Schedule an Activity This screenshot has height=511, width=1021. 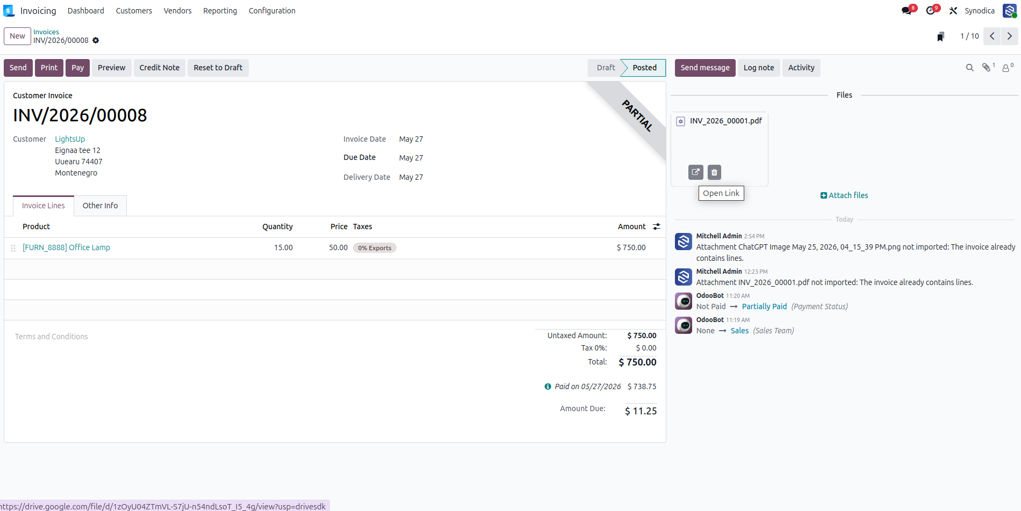tap(801, 68)
